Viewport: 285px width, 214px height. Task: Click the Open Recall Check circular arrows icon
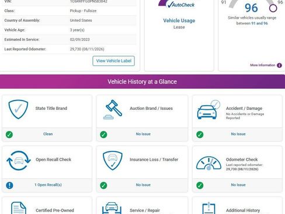coord(19,161)
